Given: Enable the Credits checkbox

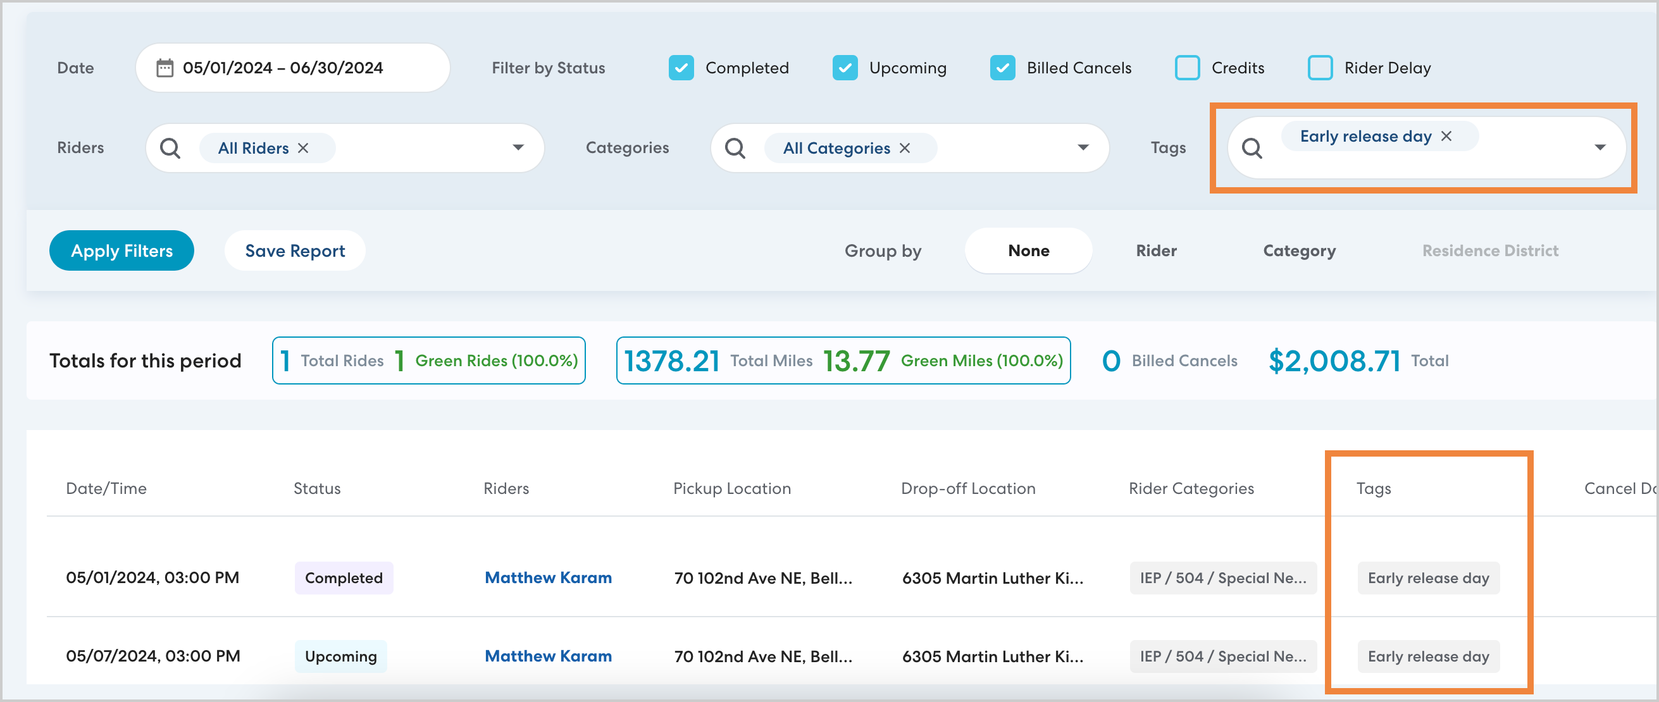Looking at the screenshot, I should [1187, 68].
